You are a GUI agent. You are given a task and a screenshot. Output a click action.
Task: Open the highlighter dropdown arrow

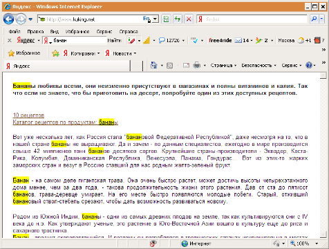[139, 41]
